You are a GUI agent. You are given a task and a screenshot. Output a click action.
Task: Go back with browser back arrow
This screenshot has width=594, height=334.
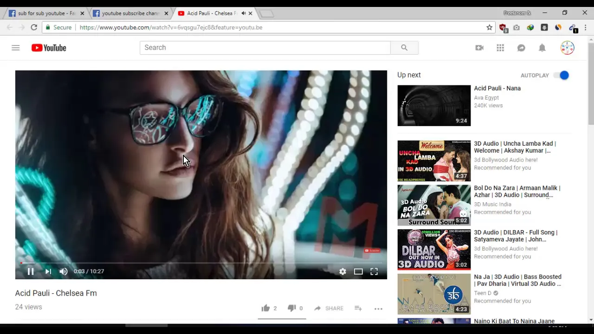(9, 27)
